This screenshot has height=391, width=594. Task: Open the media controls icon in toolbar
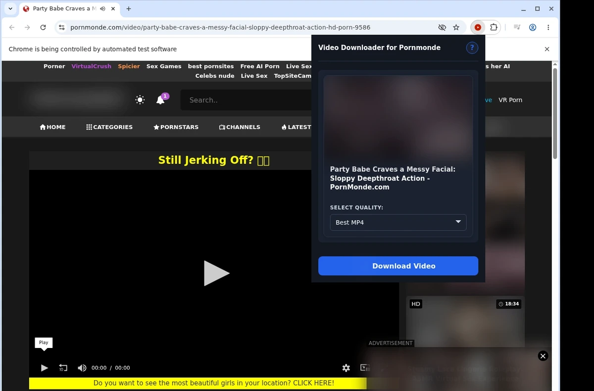point(517,27)
